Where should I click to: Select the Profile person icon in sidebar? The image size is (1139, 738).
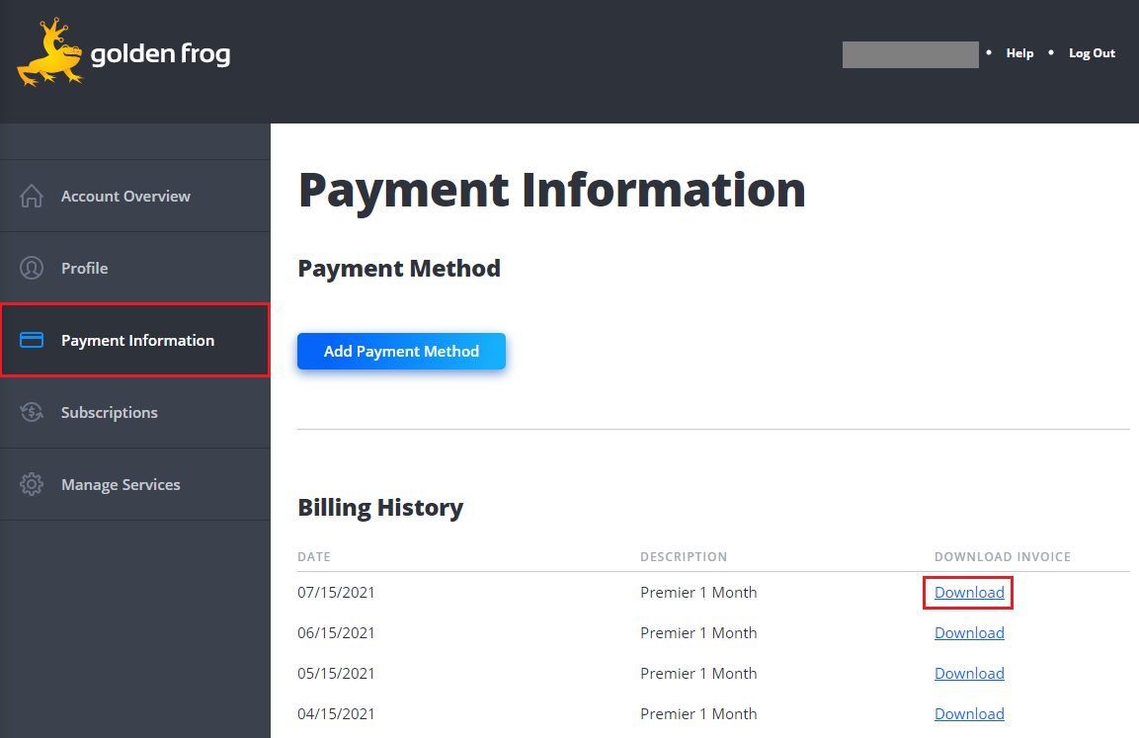coord(31,267)
